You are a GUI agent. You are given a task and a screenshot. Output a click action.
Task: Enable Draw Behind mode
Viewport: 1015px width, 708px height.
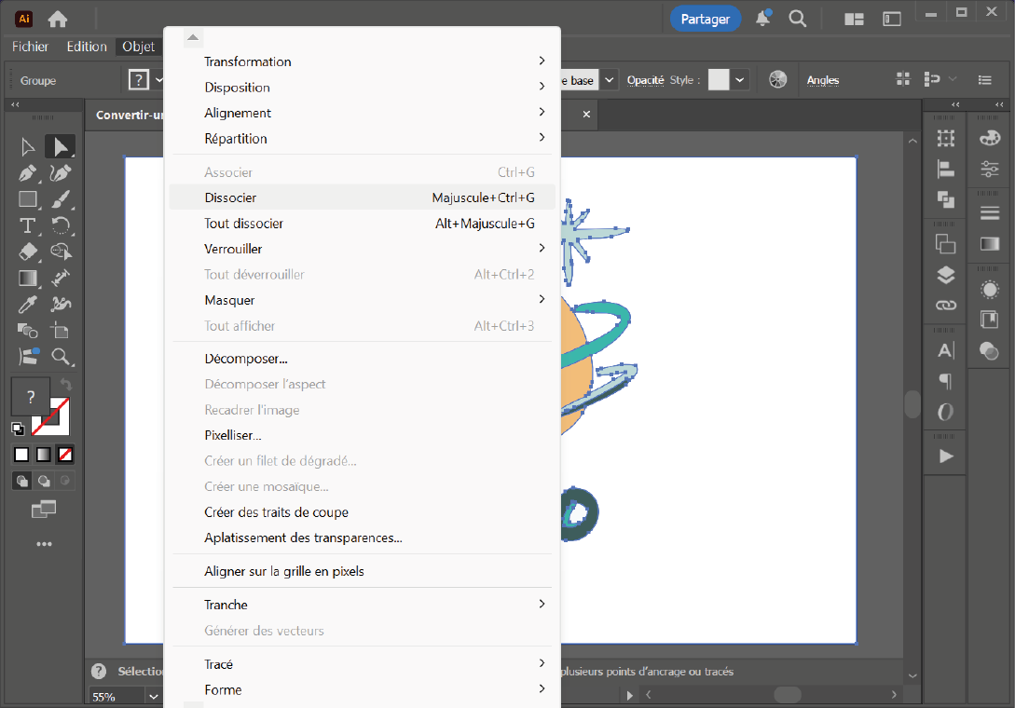coord(43,481)
